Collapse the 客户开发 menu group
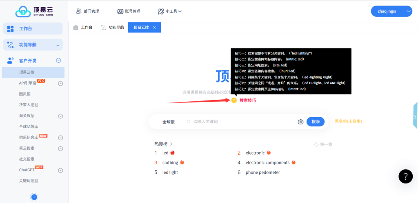The image size is (418, 203). [x=58, y=61]
